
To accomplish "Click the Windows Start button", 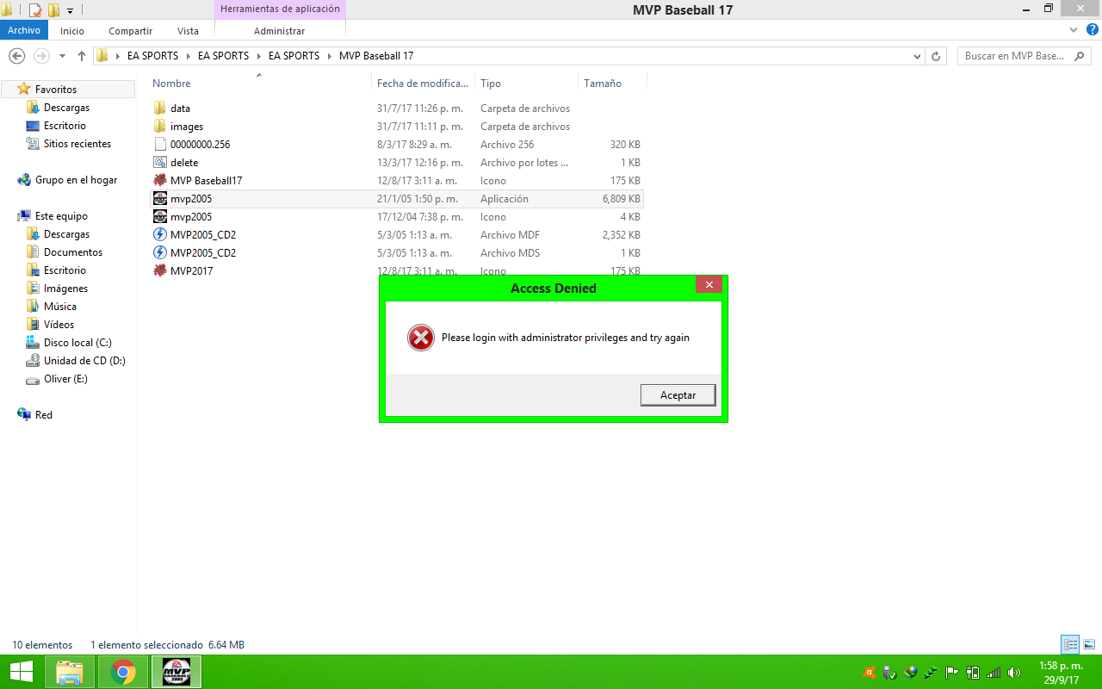I will 22,672.
